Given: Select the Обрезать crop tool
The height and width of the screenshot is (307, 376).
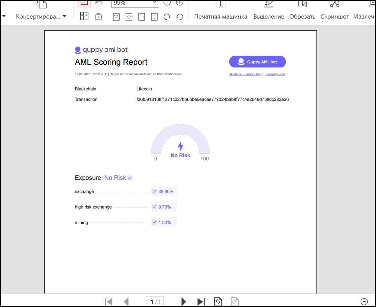Looking at the screenshot, I should pyautogui.click(x=302, y=17).
